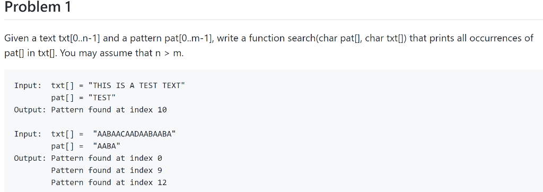The height and width of the screenshot is (192, 543).
Task: Click the first Output: label in code block
Action: tap(30, 110)
